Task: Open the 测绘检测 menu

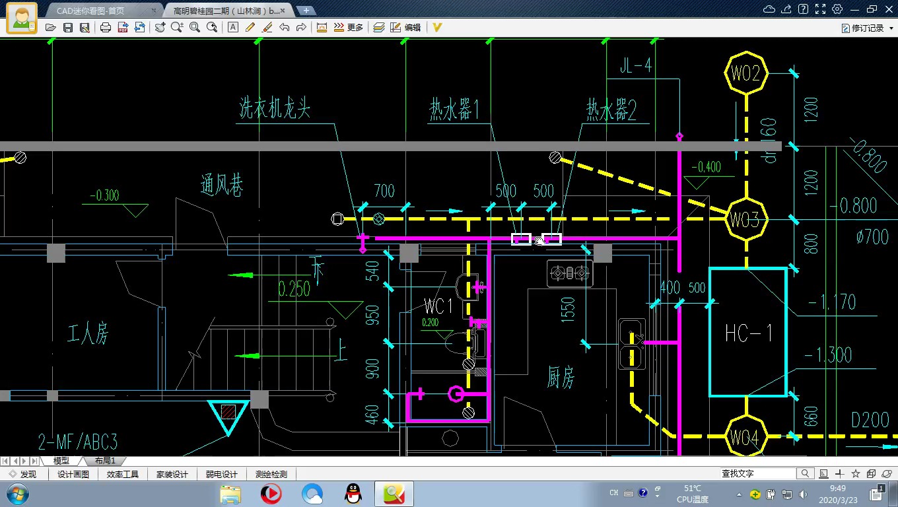Action: (x=271, y=474)
